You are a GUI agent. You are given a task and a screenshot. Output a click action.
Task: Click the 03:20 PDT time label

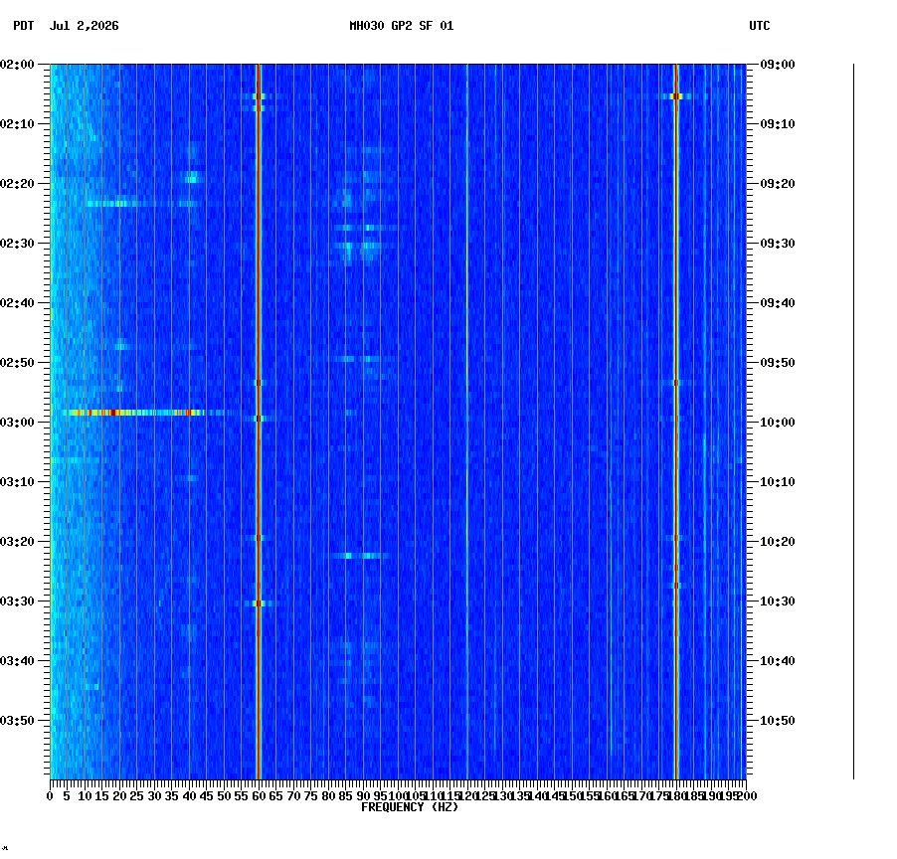pos(17,542)
